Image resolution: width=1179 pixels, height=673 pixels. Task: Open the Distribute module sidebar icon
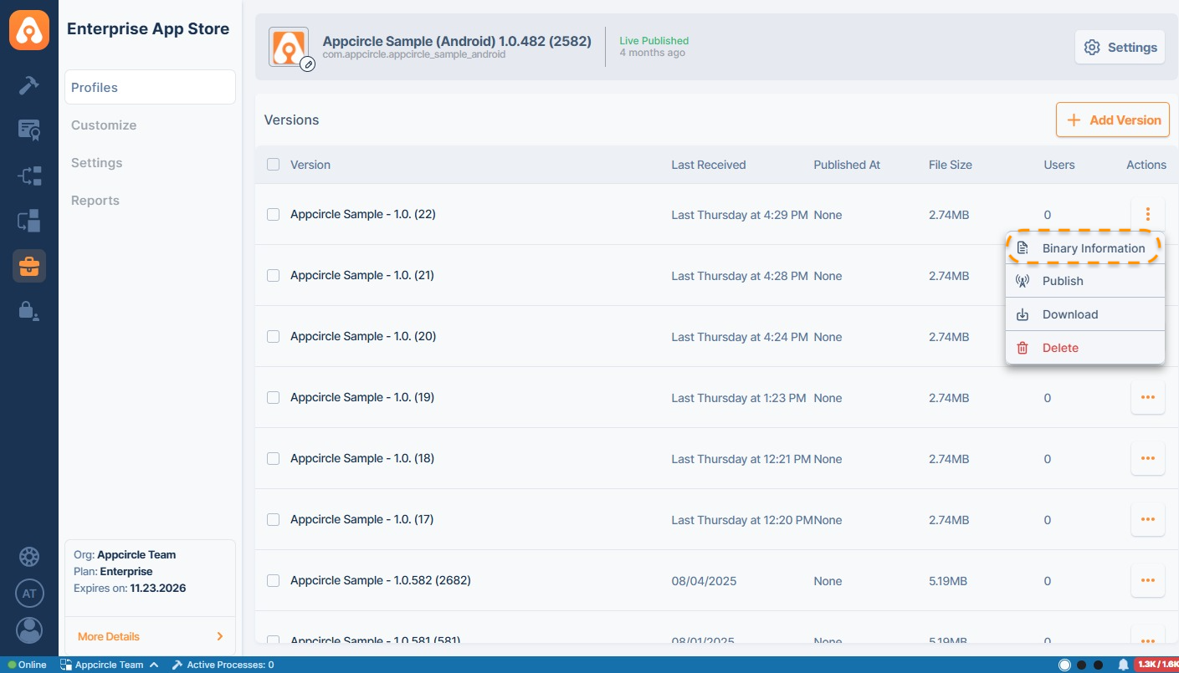click(29, 176)
